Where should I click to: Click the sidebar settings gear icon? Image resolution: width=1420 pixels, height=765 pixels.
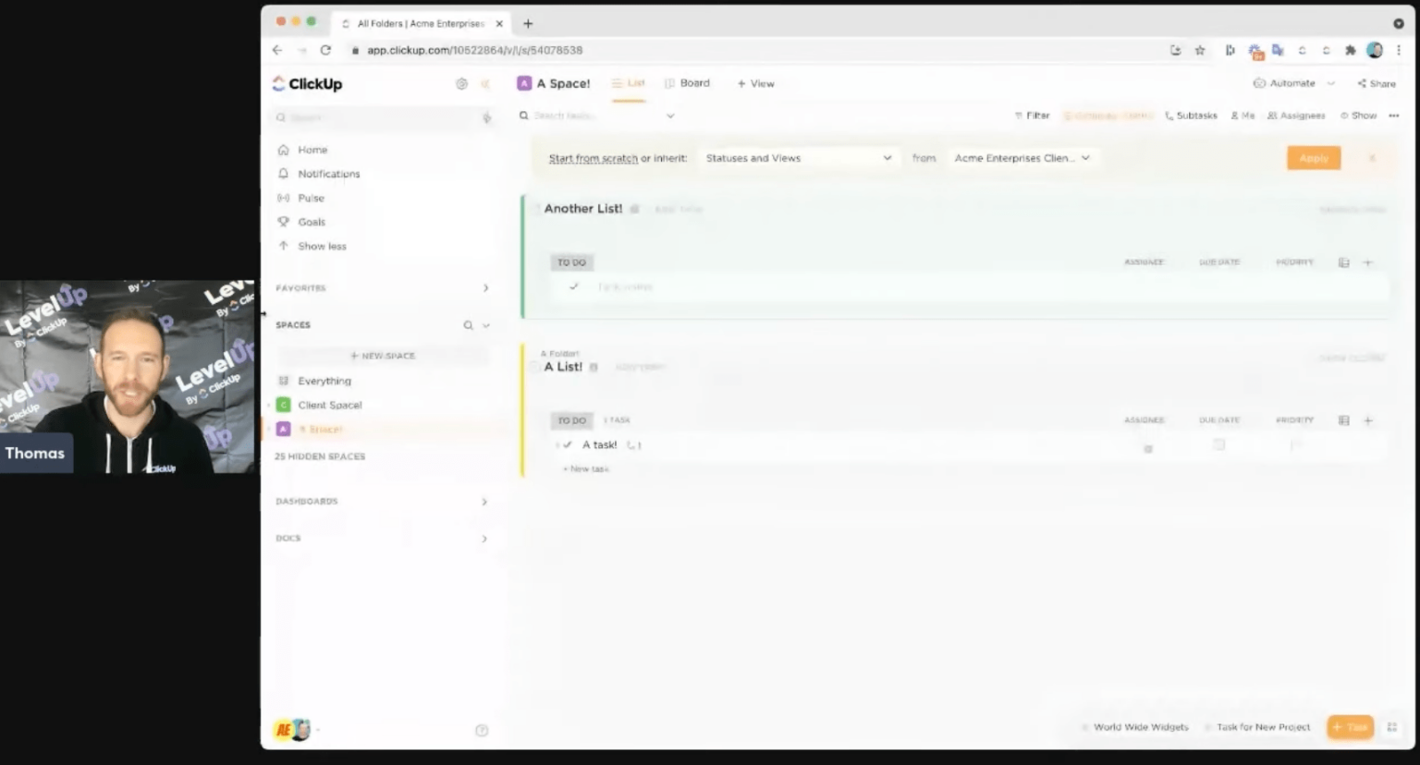pyautogui.click(x=461, y=84)
